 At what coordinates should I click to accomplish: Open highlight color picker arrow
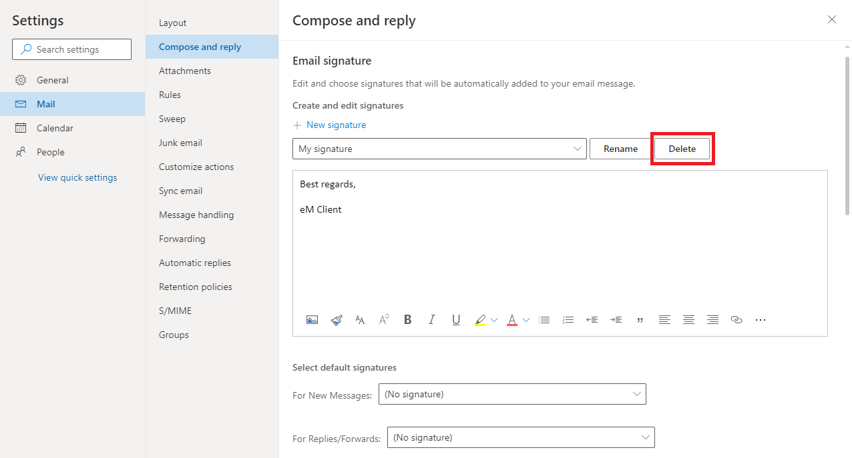click(x=494, y=320)
